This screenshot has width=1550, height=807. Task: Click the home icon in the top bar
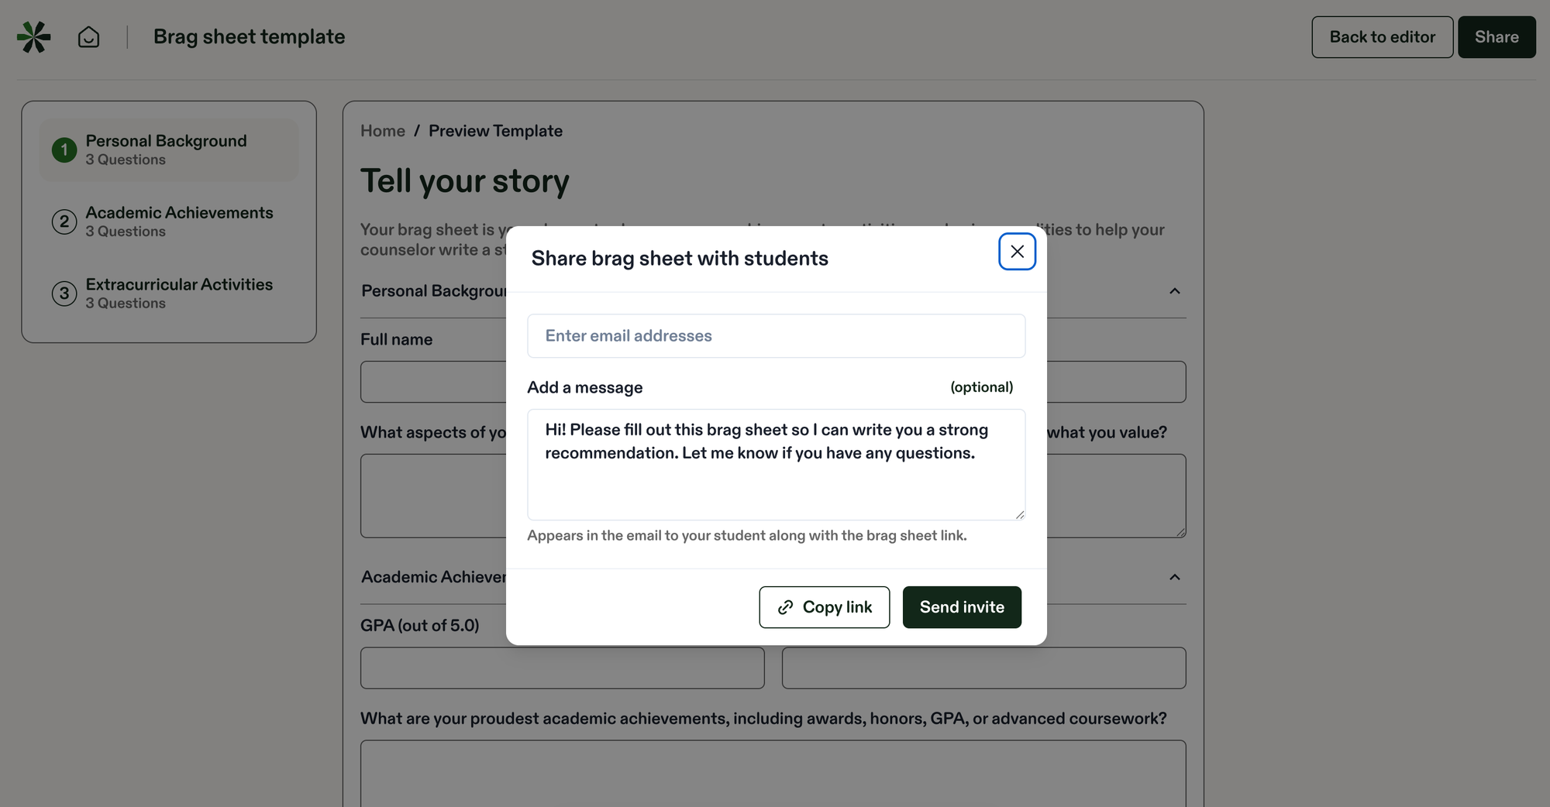[88, 36]
